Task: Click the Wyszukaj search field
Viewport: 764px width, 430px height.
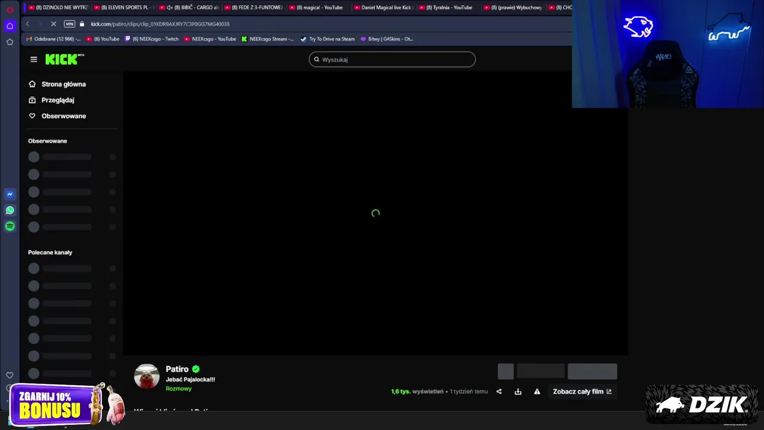Action: pos(392,59)
